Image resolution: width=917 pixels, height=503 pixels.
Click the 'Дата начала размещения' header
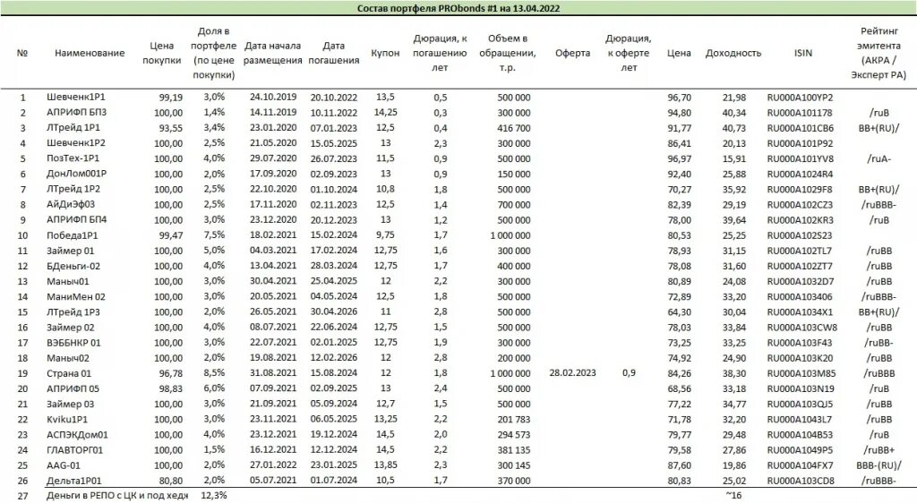[x=272, y=53]
